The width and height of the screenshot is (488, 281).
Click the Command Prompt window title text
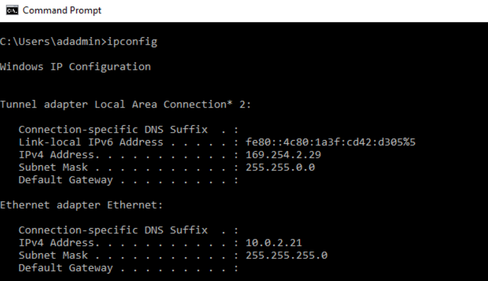point(62,11)
